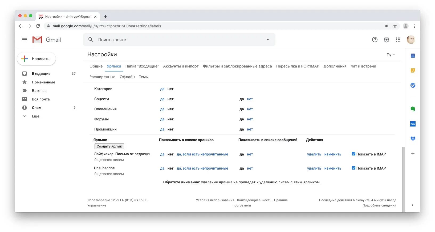Reload the page
The image size is (435, 232).
coord(38,26)
